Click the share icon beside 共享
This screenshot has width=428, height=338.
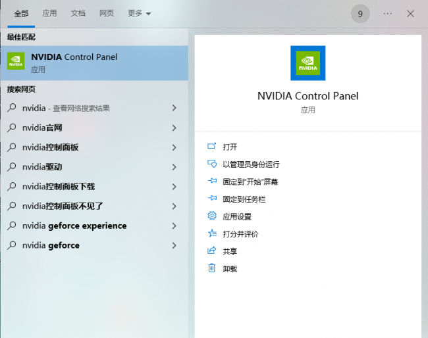(212, 251)
